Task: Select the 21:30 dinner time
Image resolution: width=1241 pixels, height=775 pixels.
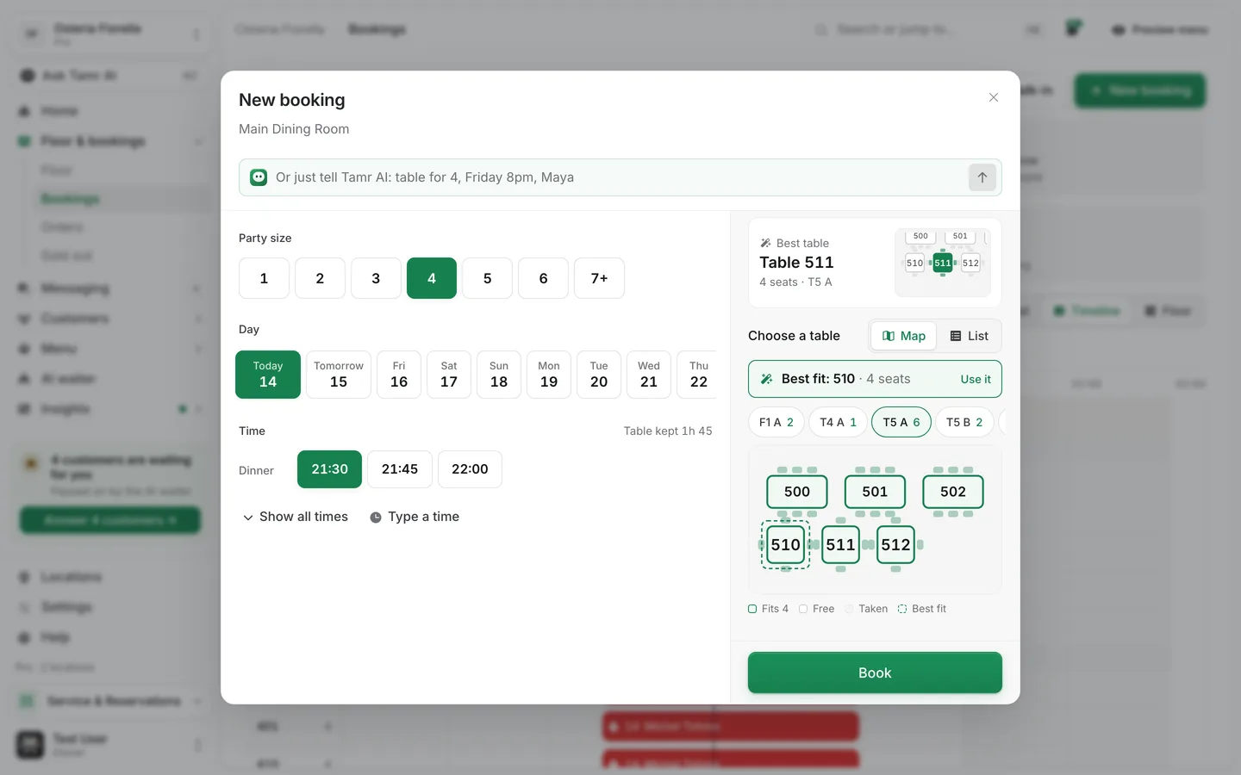Action: 329,469
